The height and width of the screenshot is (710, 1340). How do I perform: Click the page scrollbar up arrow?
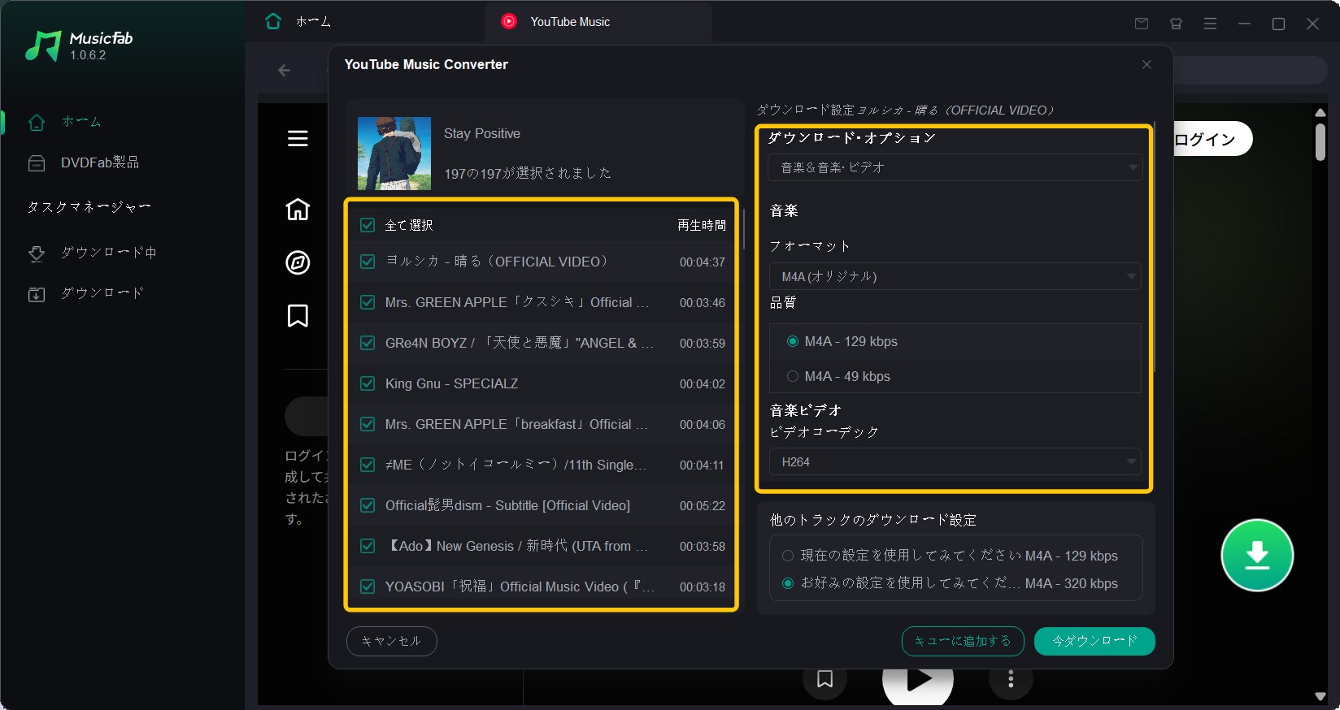tap(1320, 112)
